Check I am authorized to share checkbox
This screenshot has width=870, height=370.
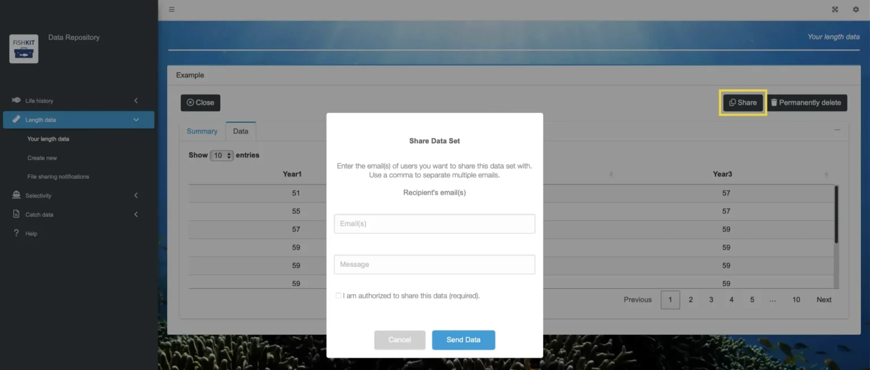pos(338,296)
